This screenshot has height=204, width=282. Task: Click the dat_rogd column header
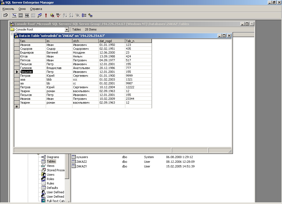112,41
